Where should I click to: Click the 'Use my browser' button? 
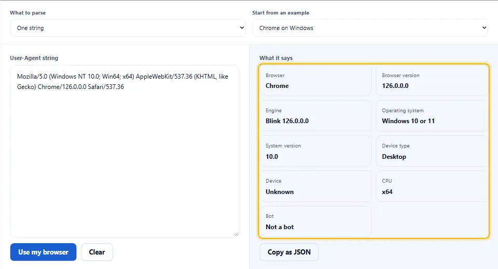coord(43,252)
